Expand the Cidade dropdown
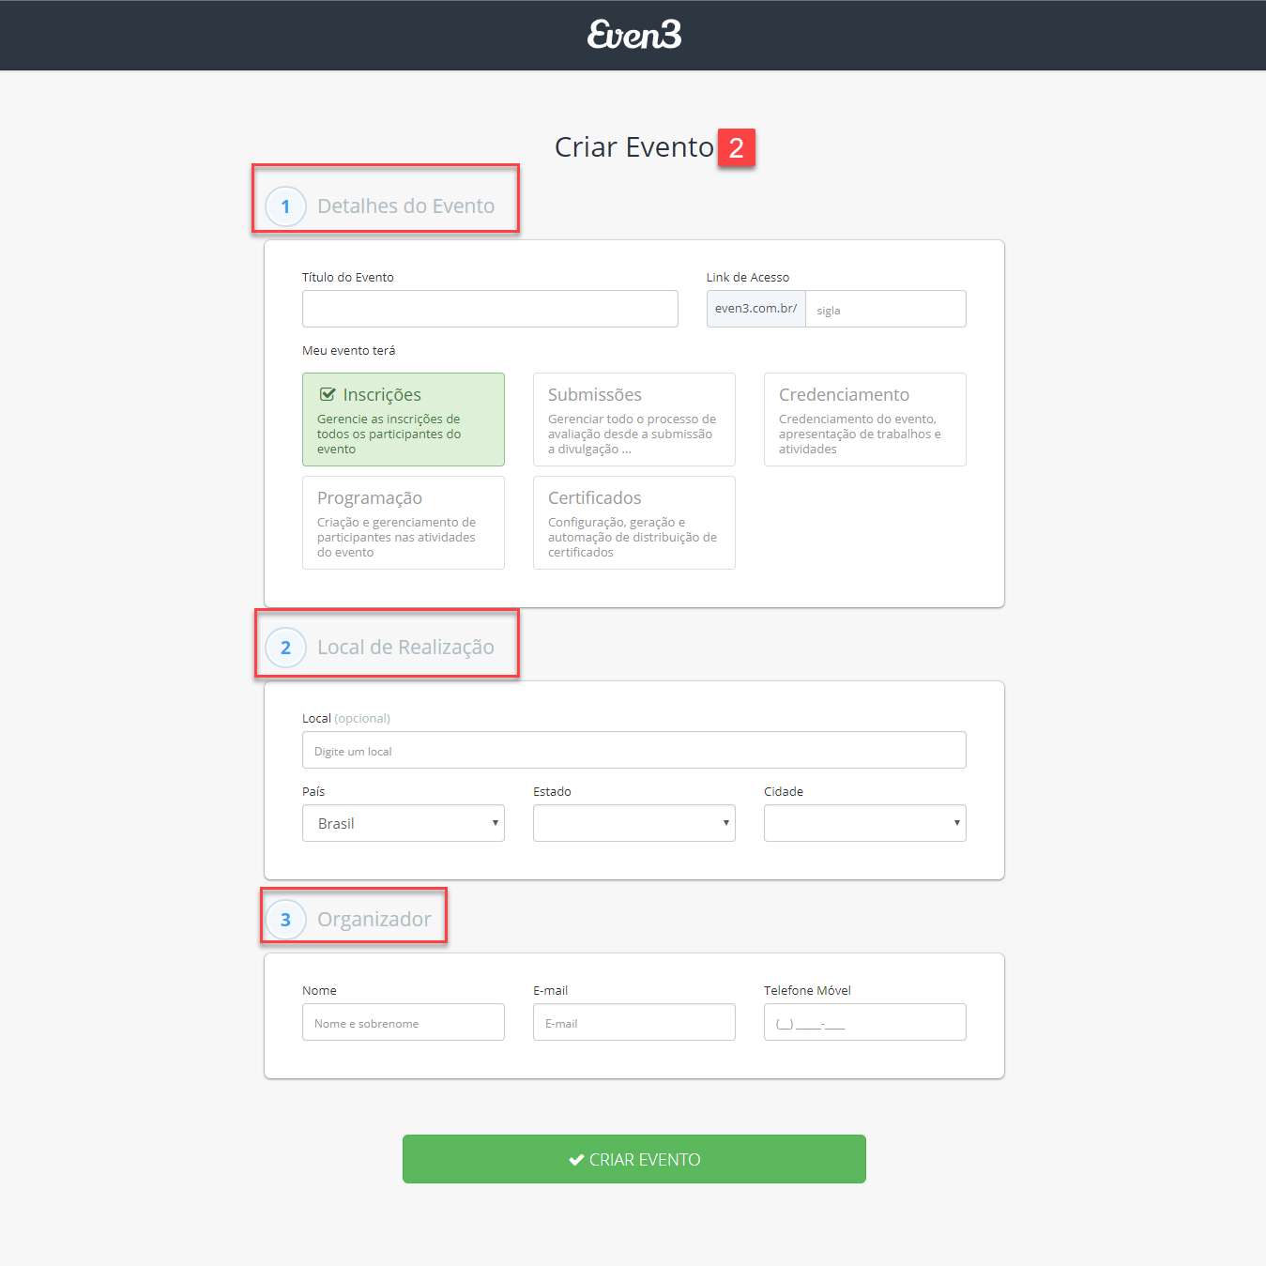 [x=864, y=823]
